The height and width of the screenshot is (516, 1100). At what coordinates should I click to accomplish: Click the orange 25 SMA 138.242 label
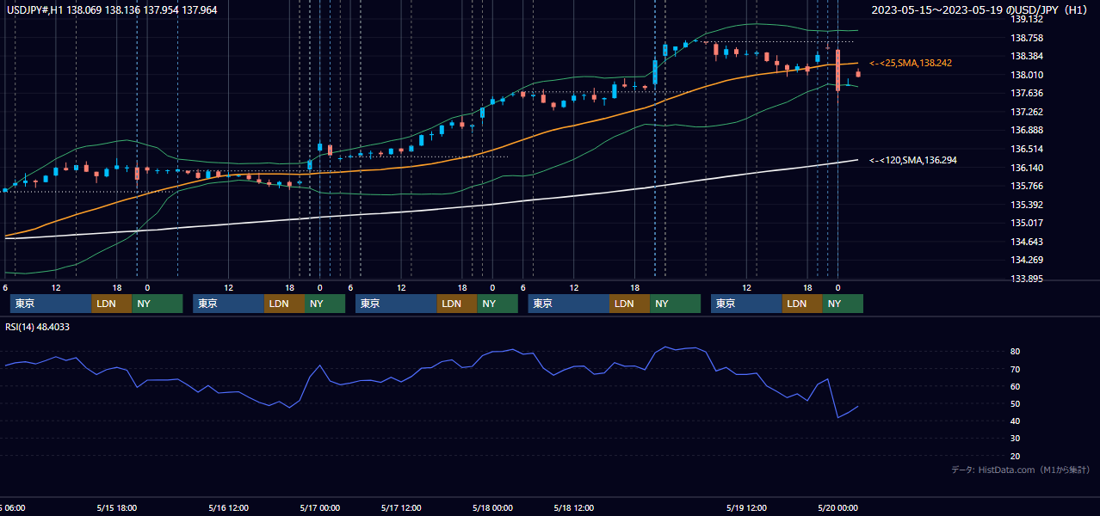tap(911, 64)
